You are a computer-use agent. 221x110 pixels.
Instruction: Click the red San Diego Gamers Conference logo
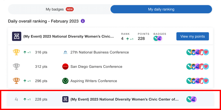click(x=65, y=67)
